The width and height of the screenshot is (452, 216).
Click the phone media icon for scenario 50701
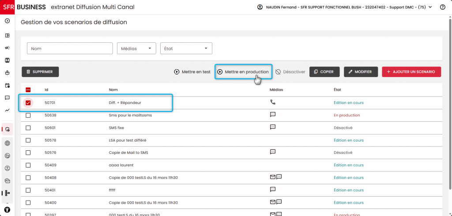(272, 102)
